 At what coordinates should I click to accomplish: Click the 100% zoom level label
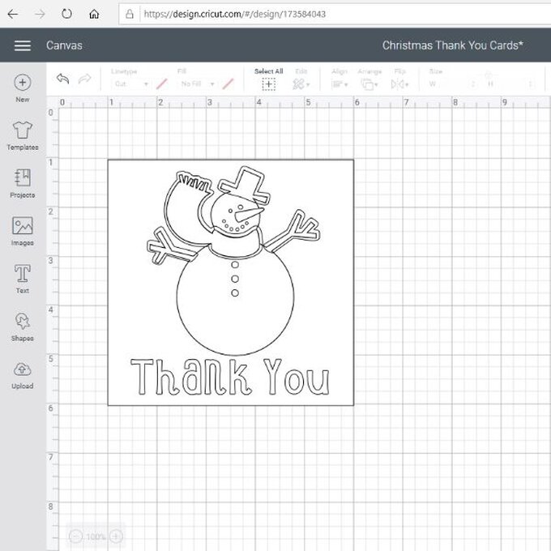pyautogui.click(x=96, y=536)
